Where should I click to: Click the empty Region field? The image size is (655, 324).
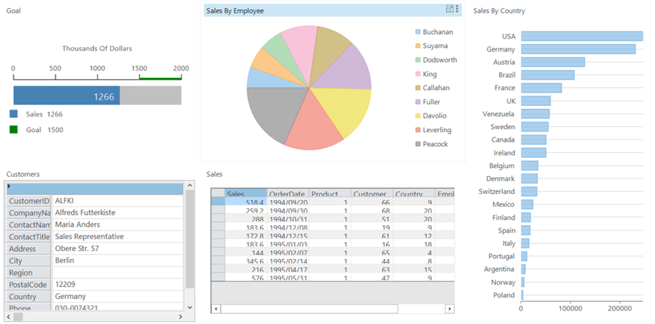point(118,273)
